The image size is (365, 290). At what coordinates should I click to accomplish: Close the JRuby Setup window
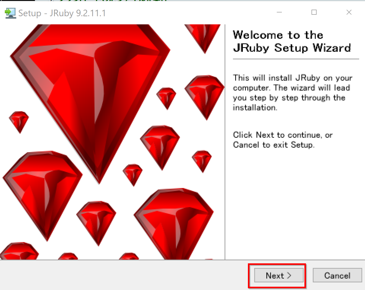[x=349, y=12]
